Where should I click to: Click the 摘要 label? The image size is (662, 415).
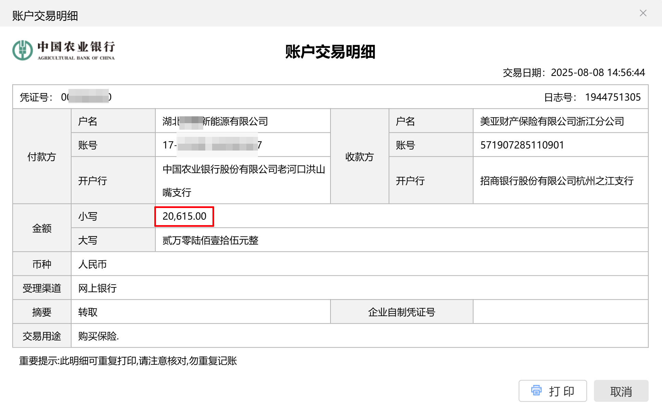click(42, 312)
